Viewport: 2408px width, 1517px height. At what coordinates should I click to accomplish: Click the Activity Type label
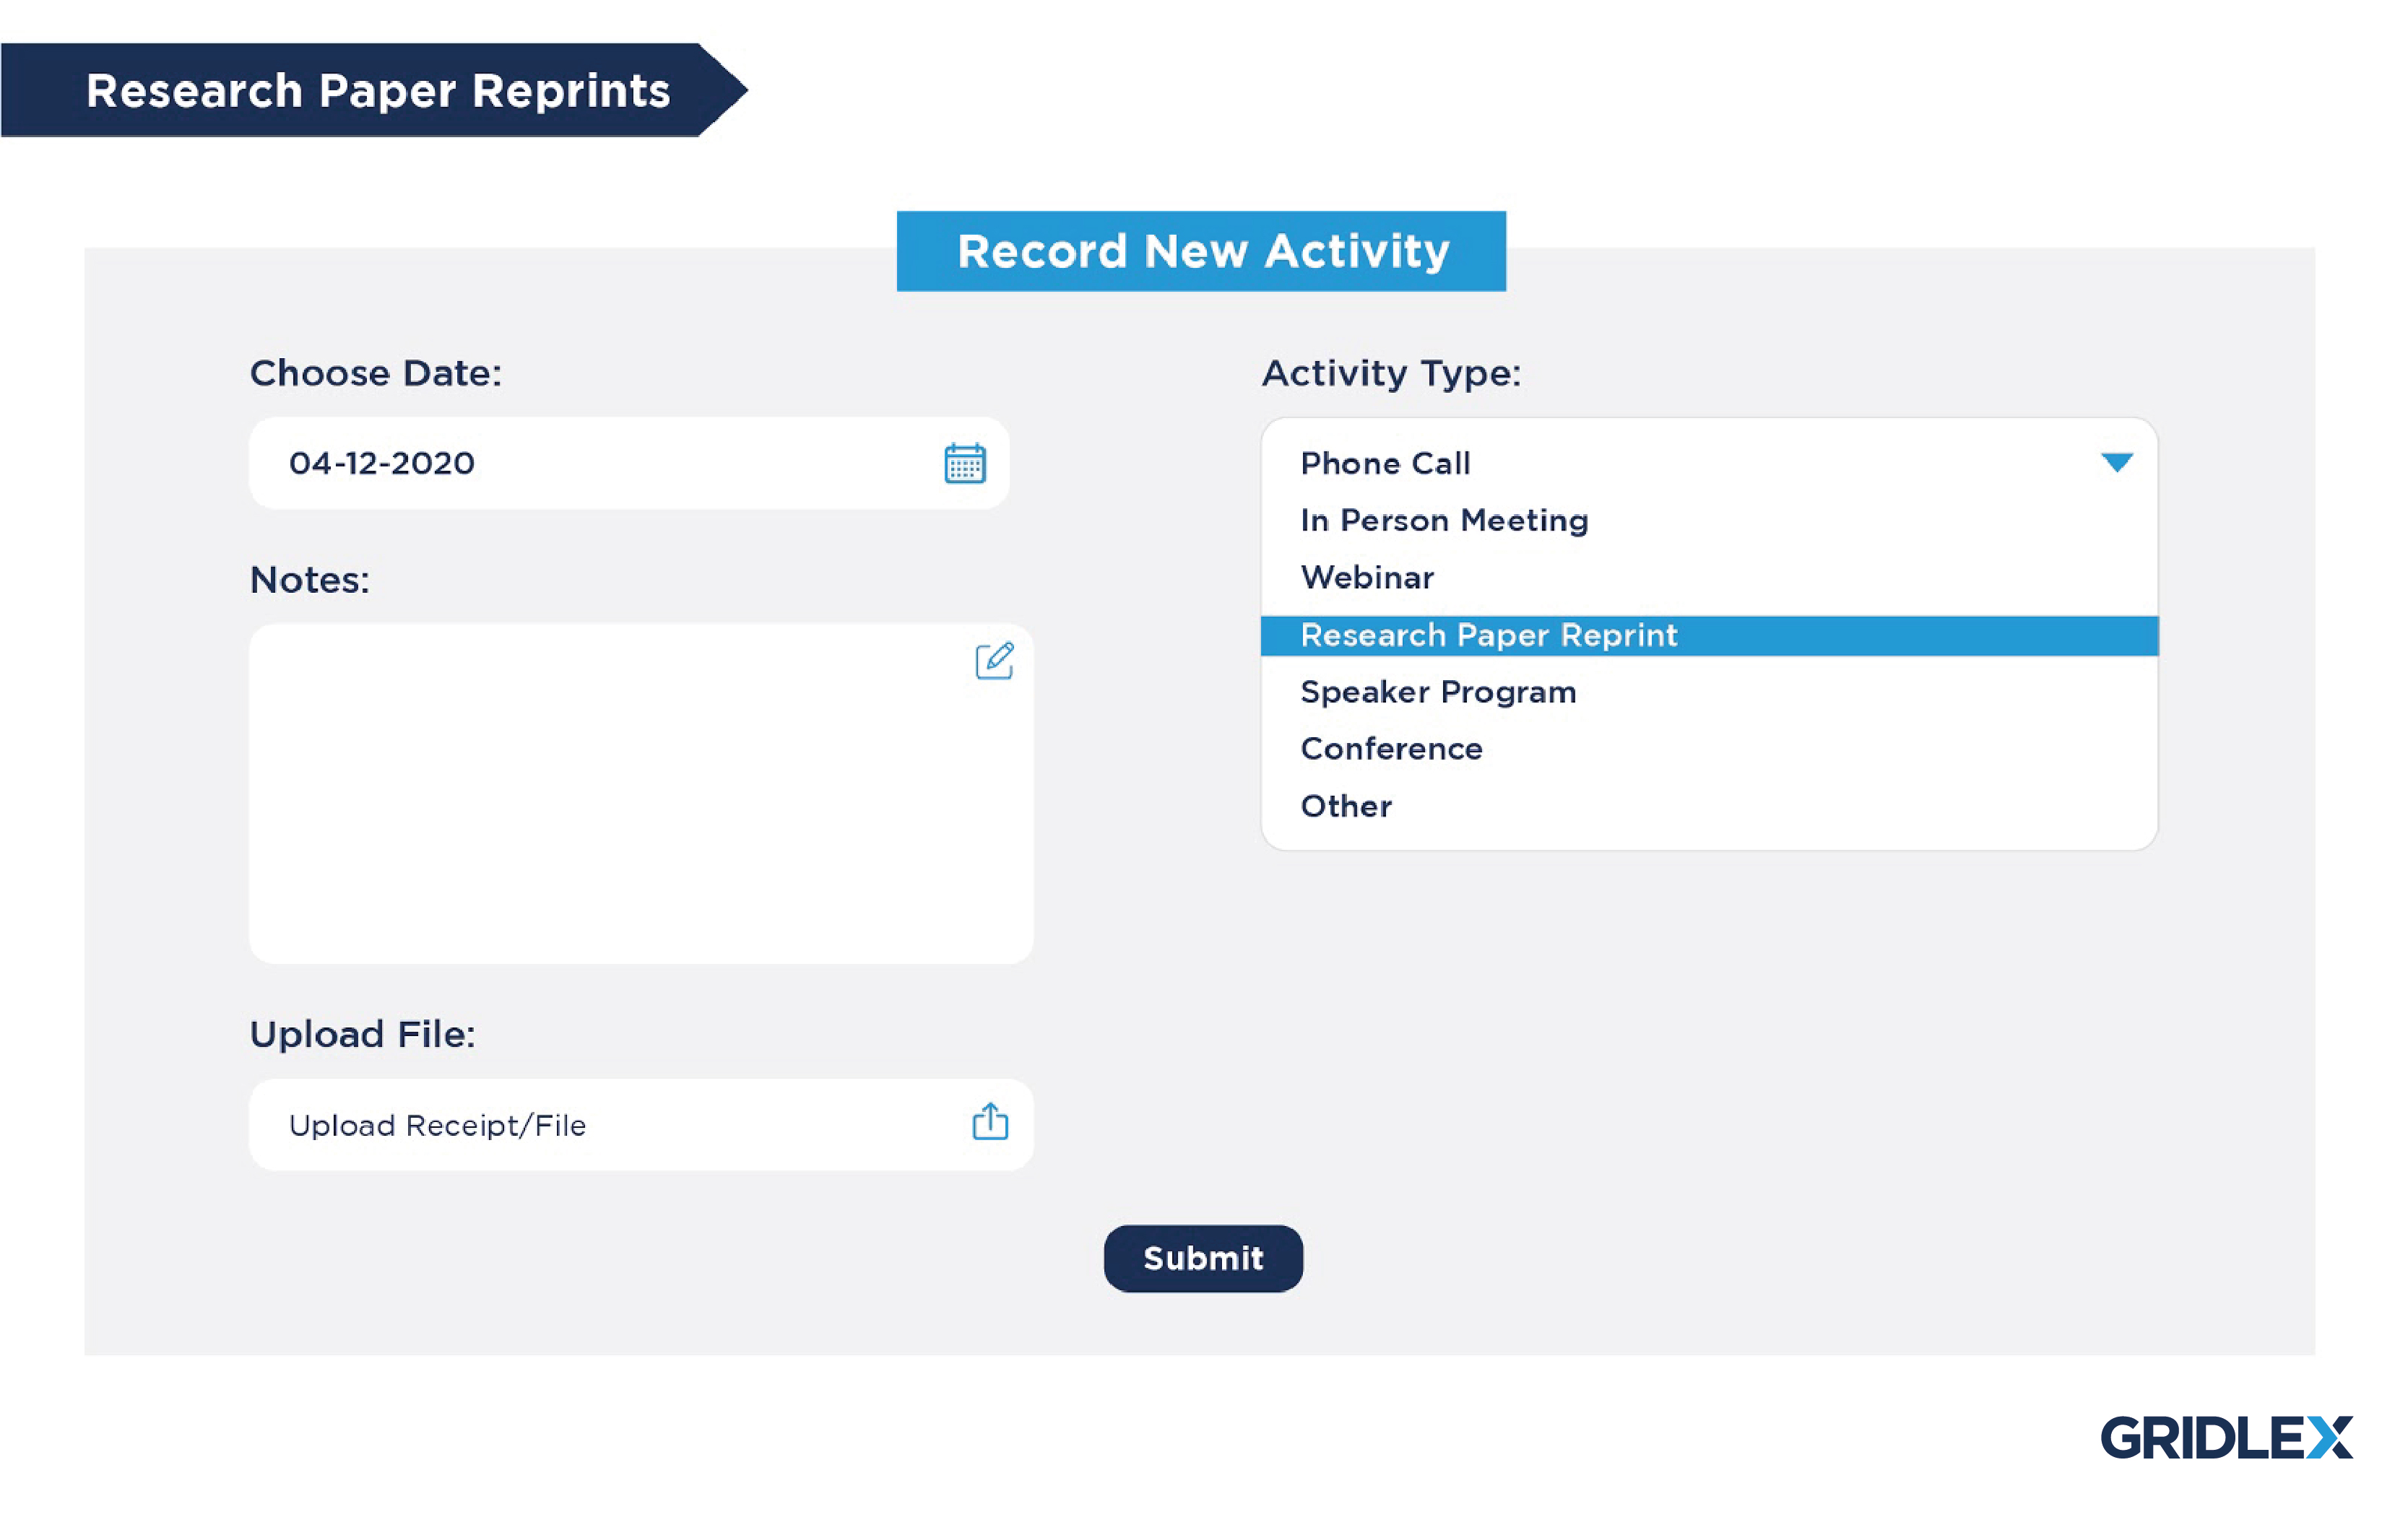(x=1391, y=374)
